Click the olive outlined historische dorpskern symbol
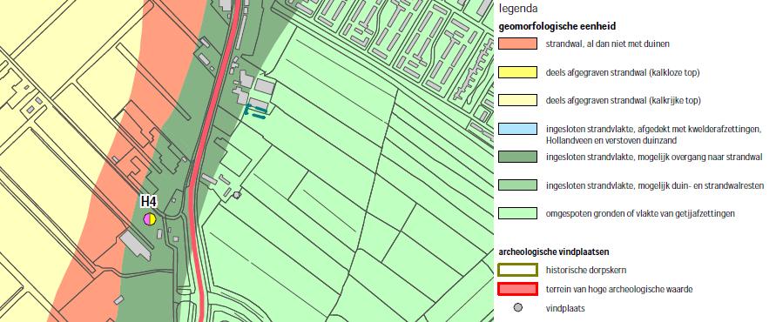Viewport: 776px width, 322px height. [517, 270]
